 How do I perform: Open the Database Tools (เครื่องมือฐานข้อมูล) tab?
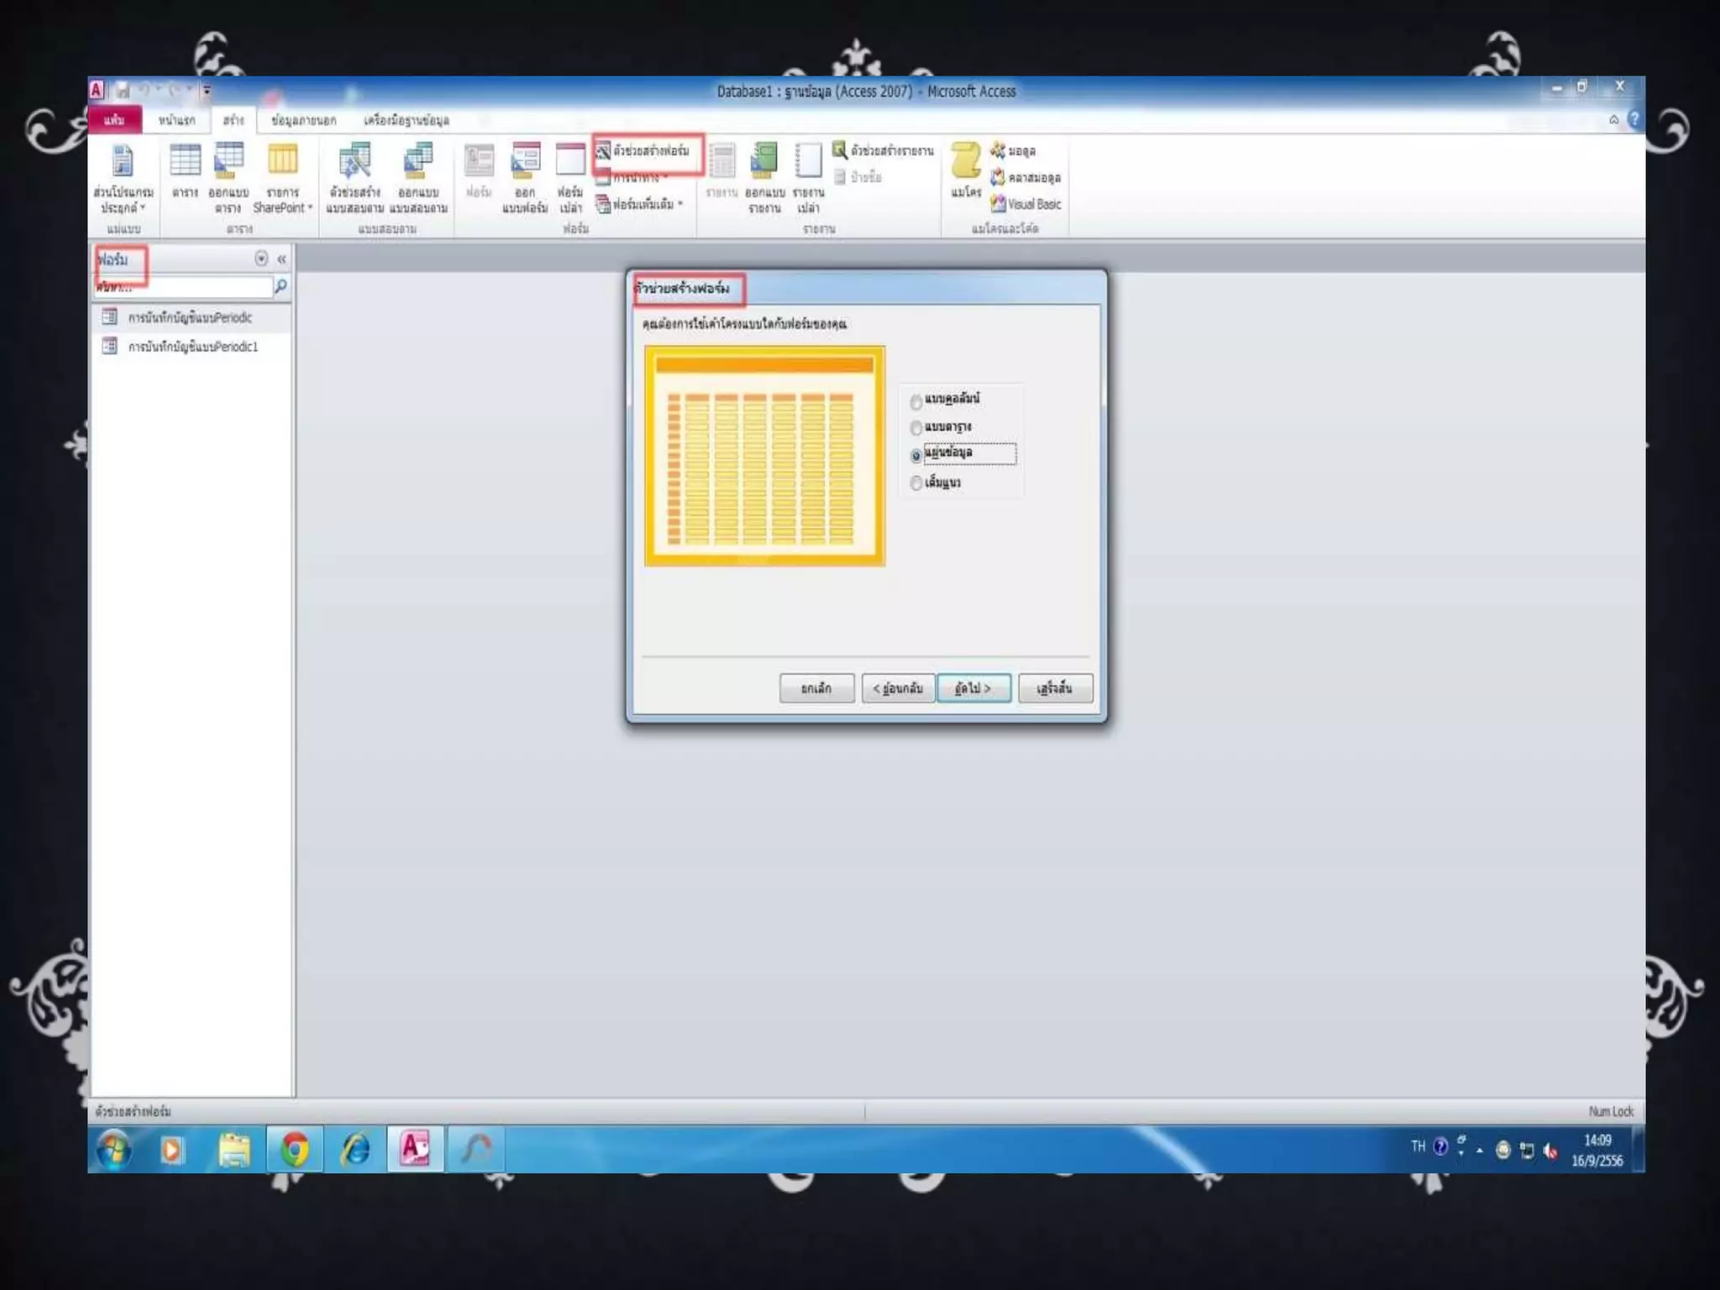click(406, 120)
